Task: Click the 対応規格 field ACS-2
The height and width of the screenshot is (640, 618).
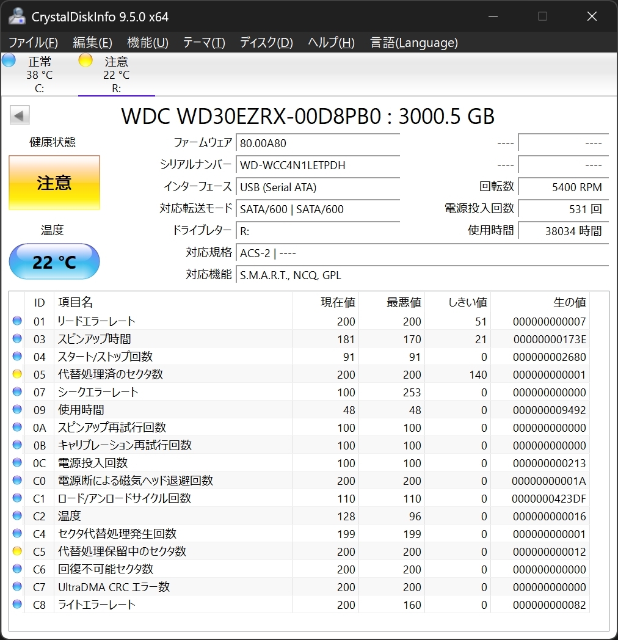Action: tap(423, 253)
